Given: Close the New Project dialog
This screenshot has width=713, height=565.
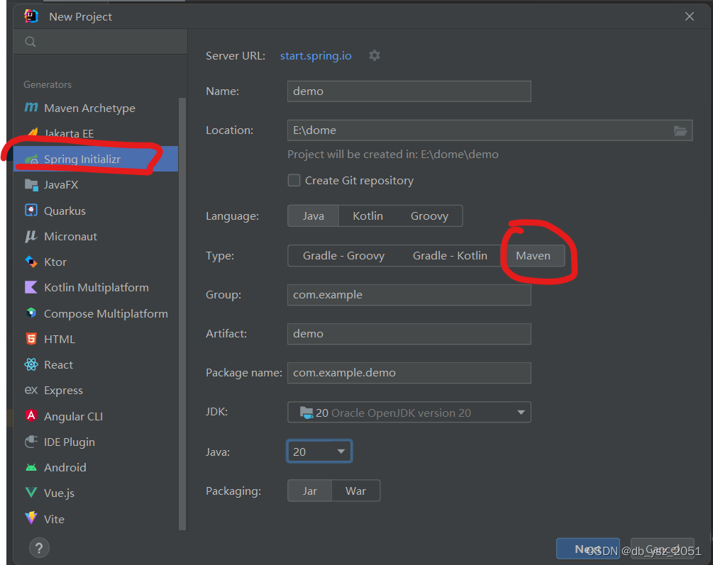Looking at the screenshot, I should point(690,16).
